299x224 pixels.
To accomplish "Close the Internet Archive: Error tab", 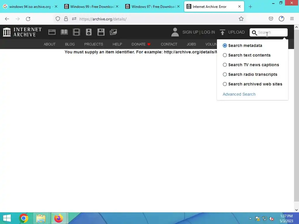I will [x=239, y=6].
